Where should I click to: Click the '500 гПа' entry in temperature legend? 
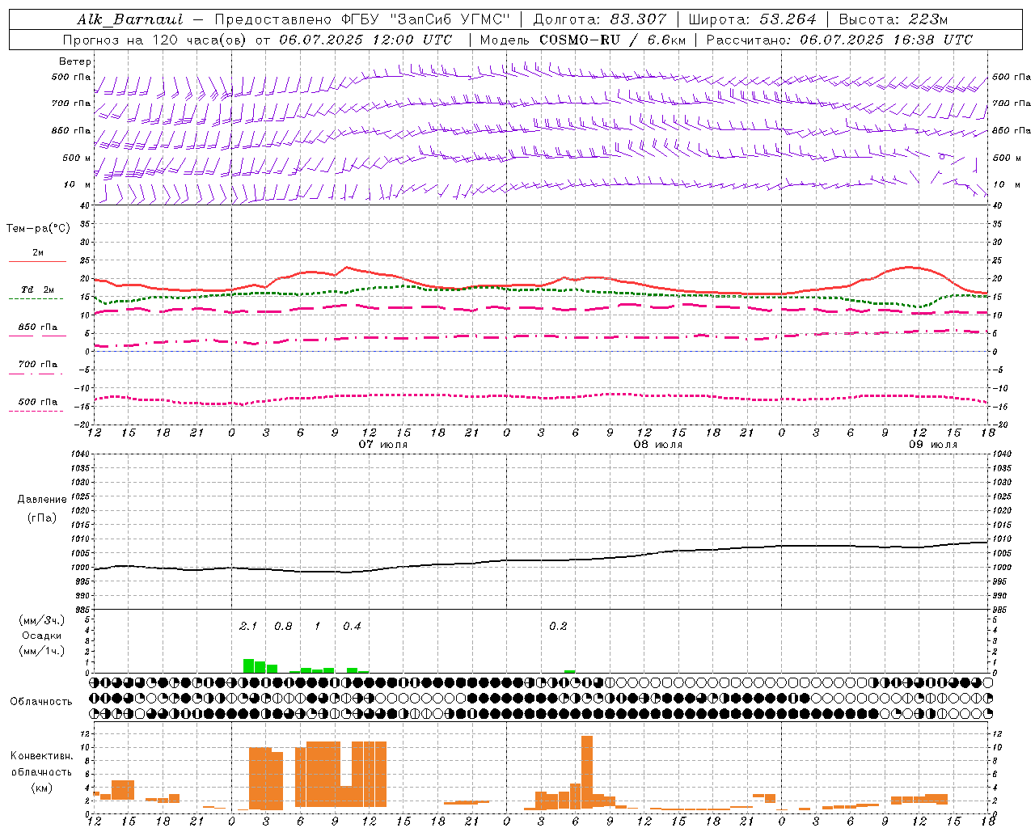click(38, 402)
